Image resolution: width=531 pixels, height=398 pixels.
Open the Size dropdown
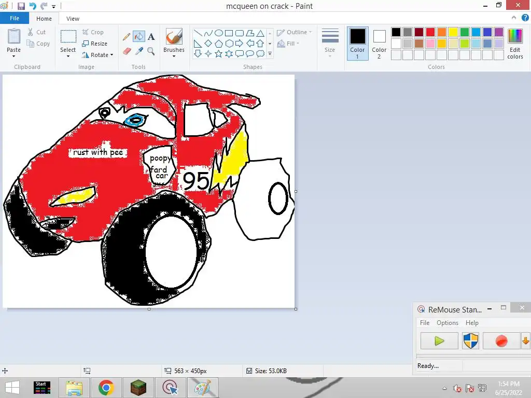(x=330, y=42)
